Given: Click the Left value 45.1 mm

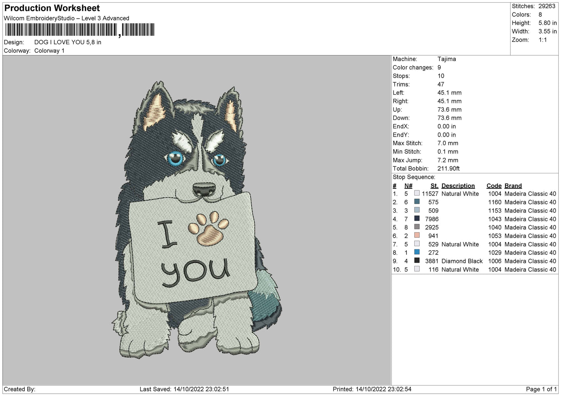Looking at the screenshot, I should point(450,93).
